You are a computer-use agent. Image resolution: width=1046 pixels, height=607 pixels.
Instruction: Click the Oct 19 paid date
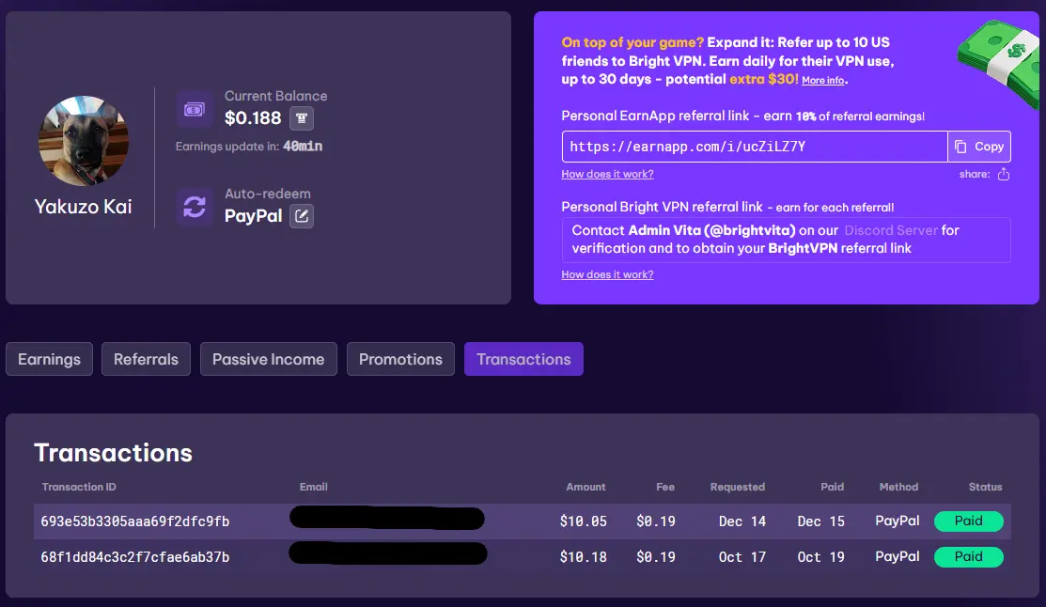pos(820,557)
